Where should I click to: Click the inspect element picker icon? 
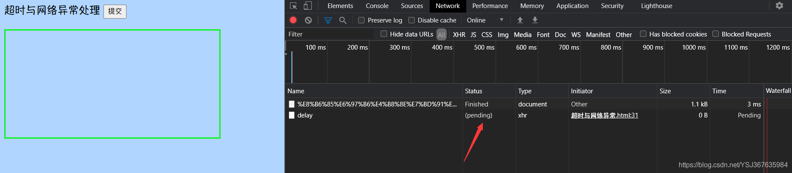point(293,6)
